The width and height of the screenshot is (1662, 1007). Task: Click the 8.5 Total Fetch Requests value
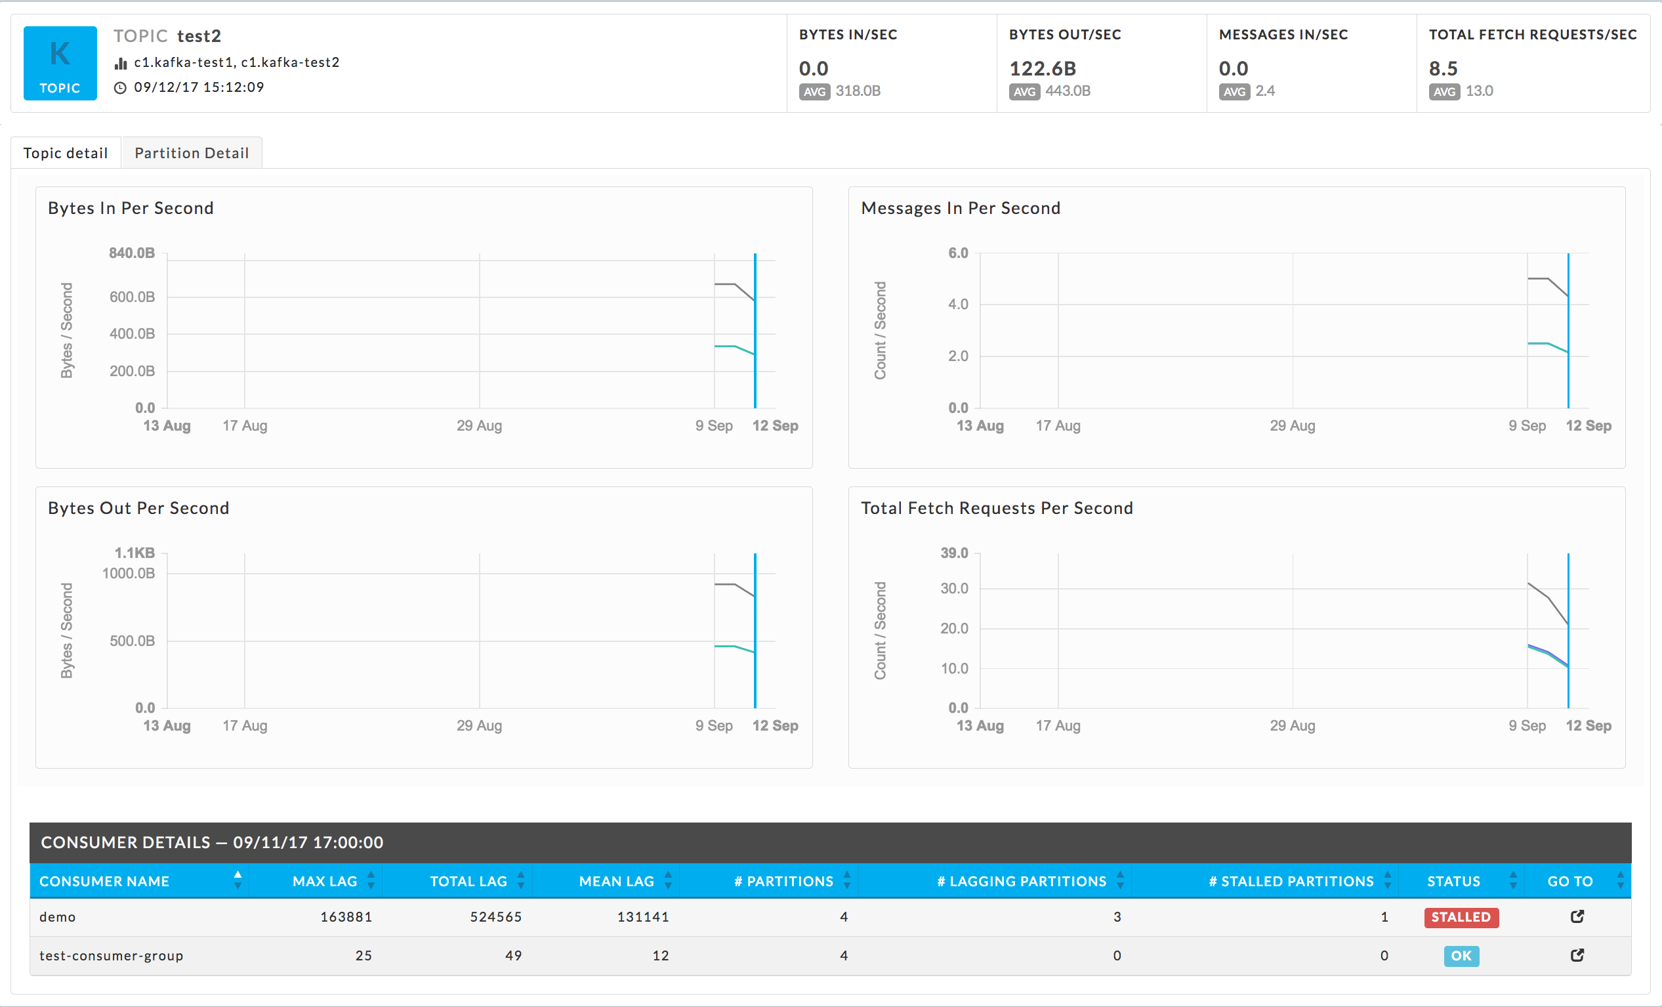(1443, 68)
